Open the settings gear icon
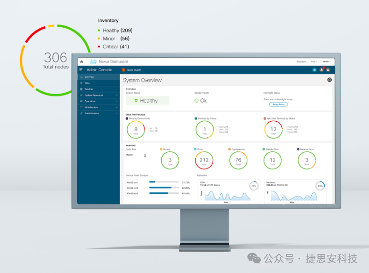 pos(328,70)
